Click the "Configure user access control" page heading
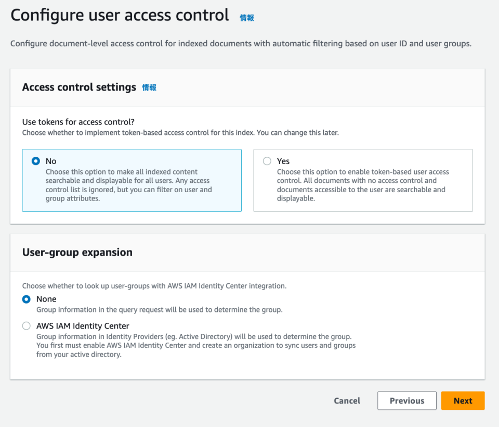Viewport: 499px width, 427px height. click(120, 15)
